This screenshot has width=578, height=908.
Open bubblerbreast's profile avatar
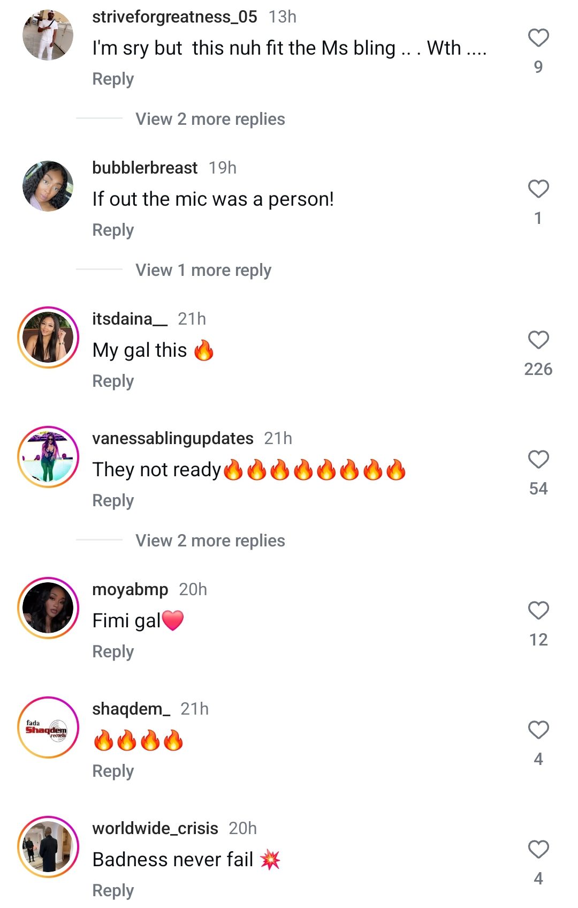[48, 186]
